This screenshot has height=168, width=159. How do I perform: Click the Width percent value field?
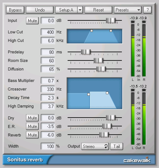(48, 146)
